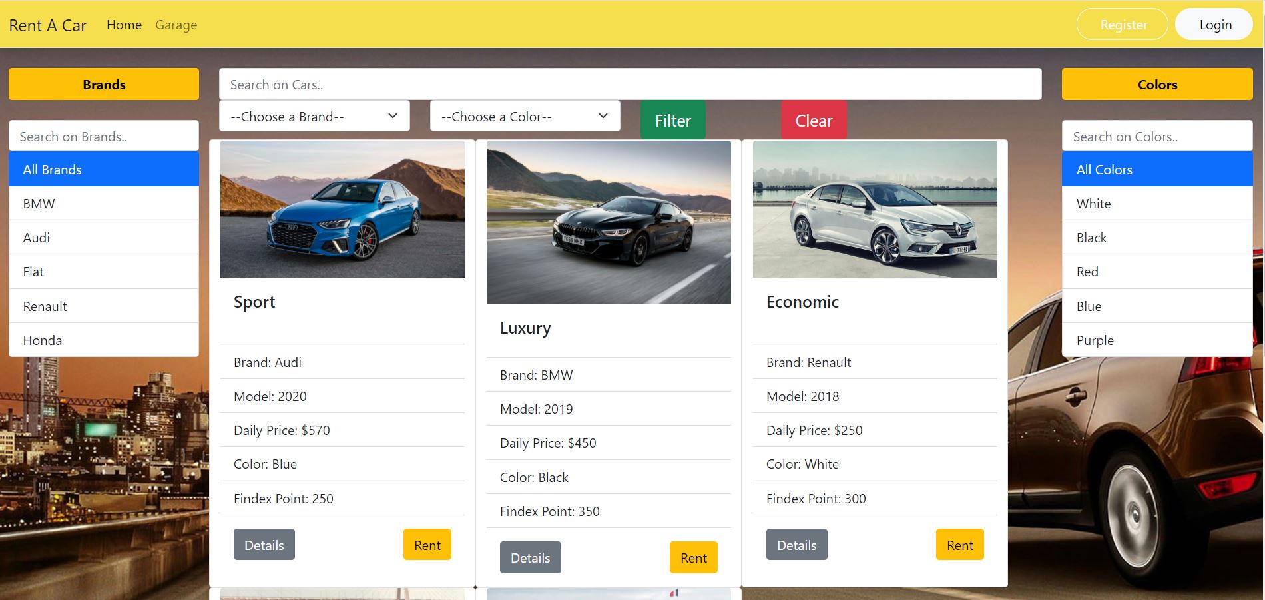Click the green Filter button
1265x600 pixels.
[x=672, y=121]
